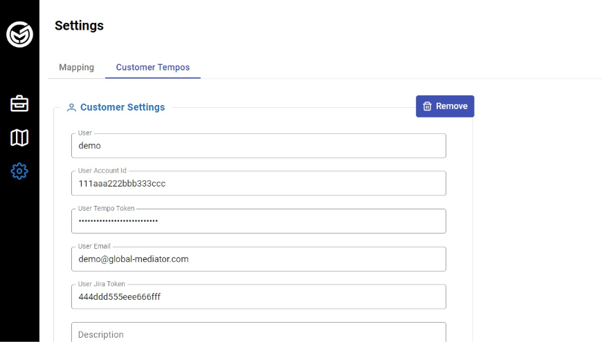This screenshot has width=602, height=342.
Task: Click the Settings page heading
Action: click(79, 26)
